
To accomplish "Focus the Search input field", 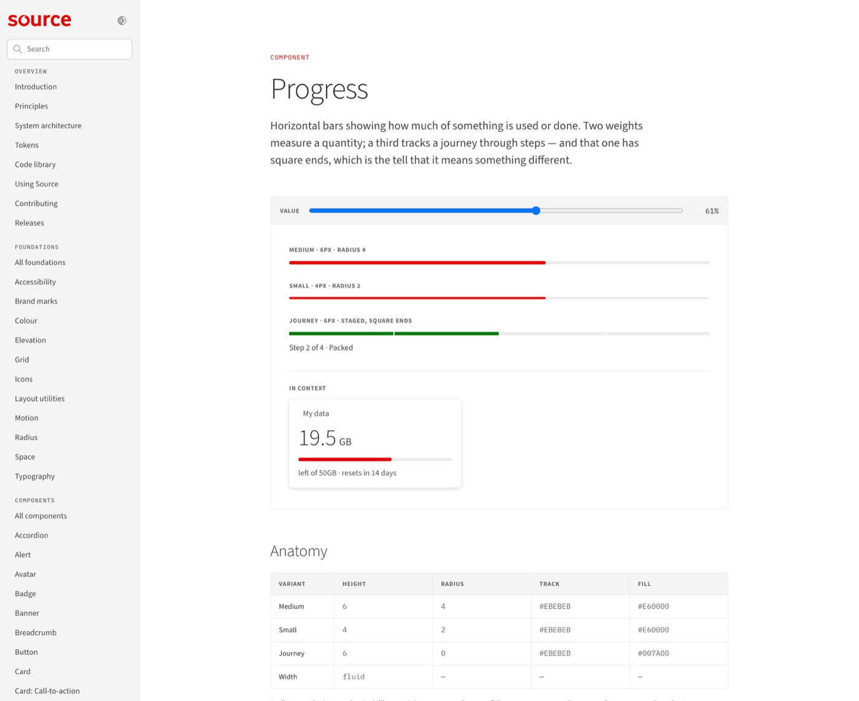I will (69, 49).
